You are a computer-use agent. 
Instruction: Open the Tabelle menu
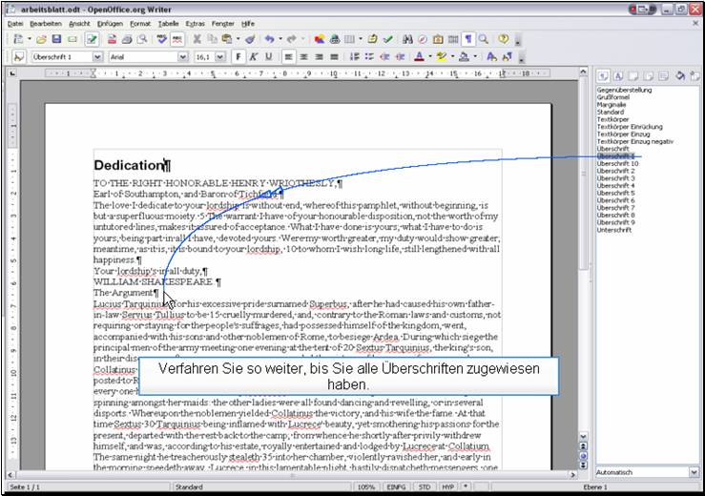pyautogui.click(x=168, y=22)
